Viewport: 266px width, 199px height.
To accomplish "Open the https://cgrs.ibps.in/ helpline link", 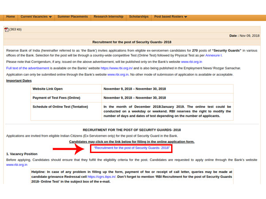I will pos(102,176).
